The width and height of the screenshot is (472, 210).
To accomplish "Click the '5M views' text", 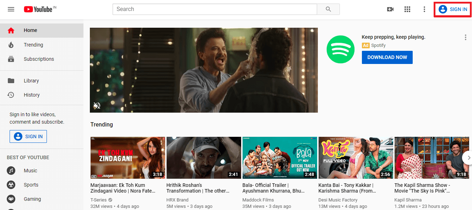I will (176, 206).
